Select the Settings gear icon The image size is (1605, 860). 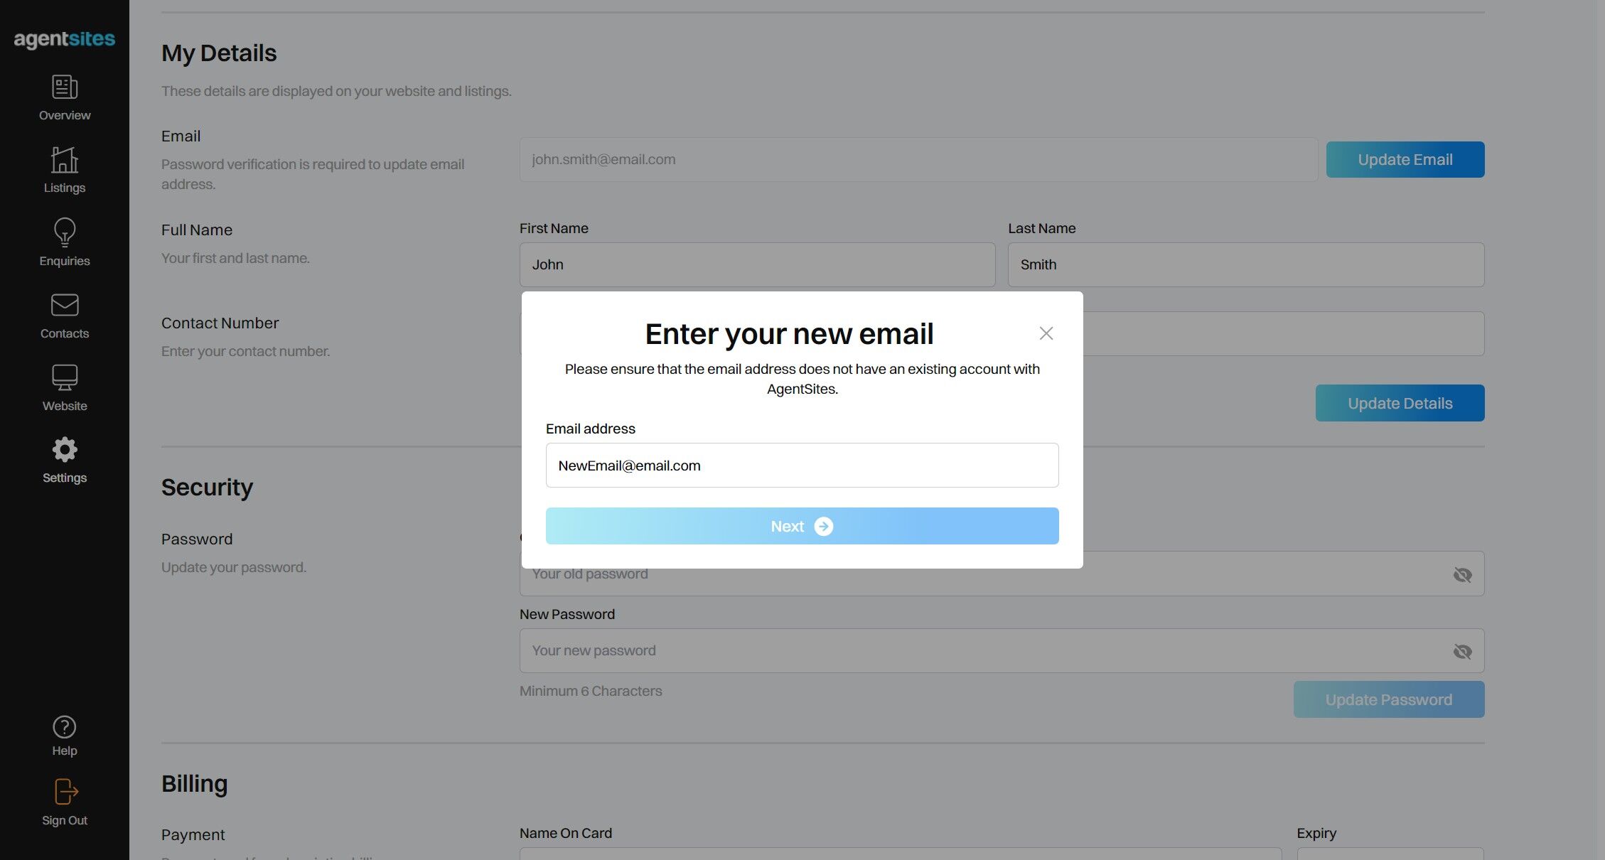click(x=65, y=449)
